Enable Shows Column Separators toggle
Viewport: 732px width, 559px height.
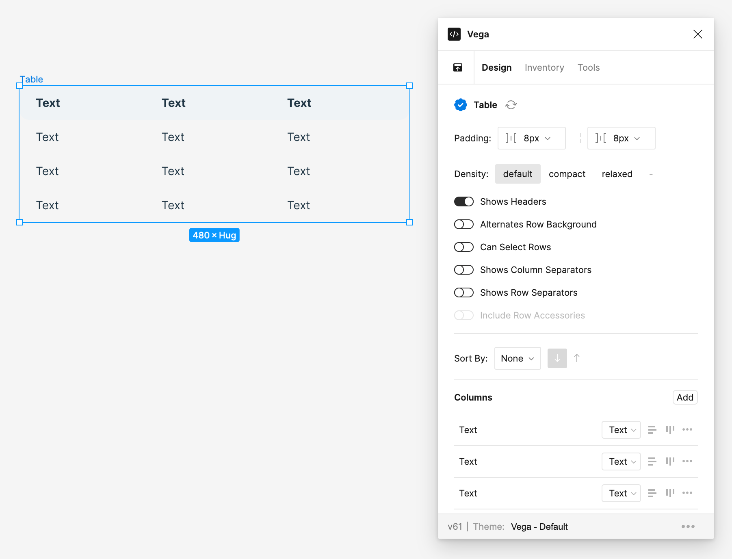(x=464, y=270)
